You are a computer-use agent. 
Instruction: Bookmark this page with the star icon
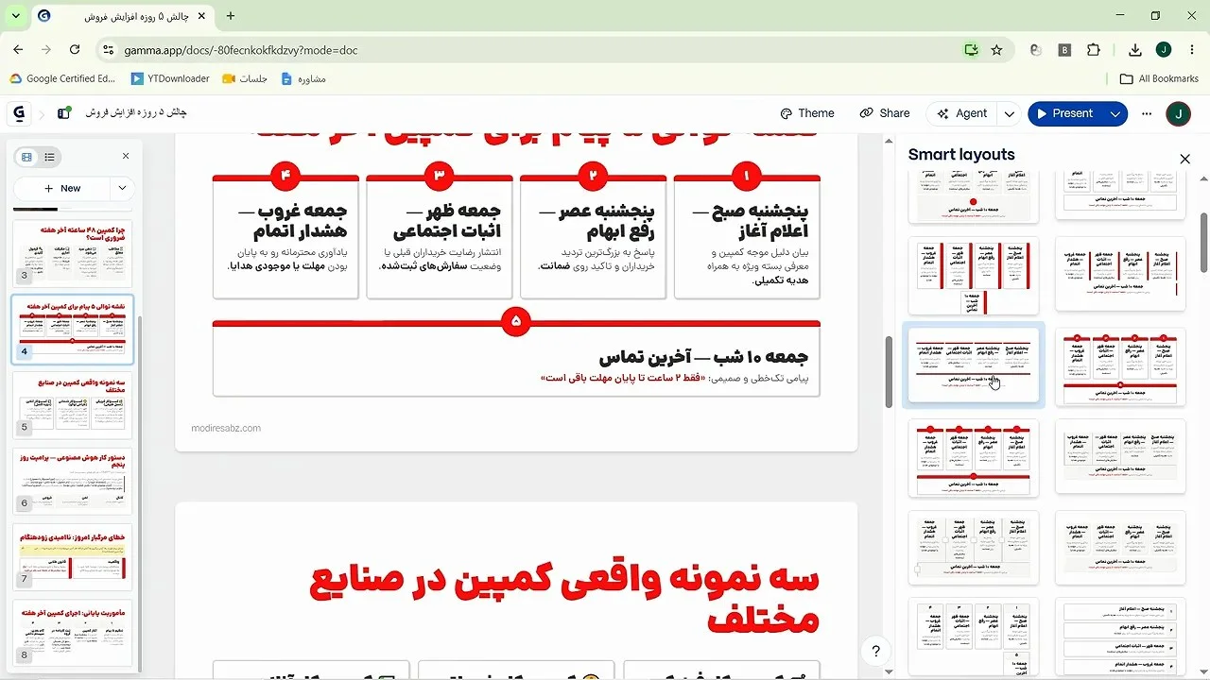tap(996, 50)
